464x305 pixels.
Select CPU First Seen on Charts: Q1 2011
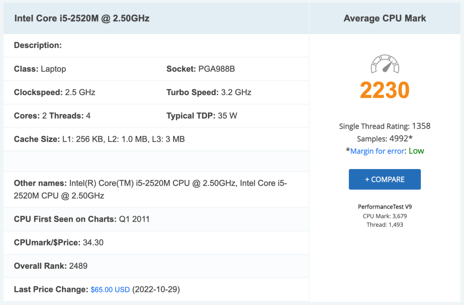pyautogui.click(x=82, y=219)
